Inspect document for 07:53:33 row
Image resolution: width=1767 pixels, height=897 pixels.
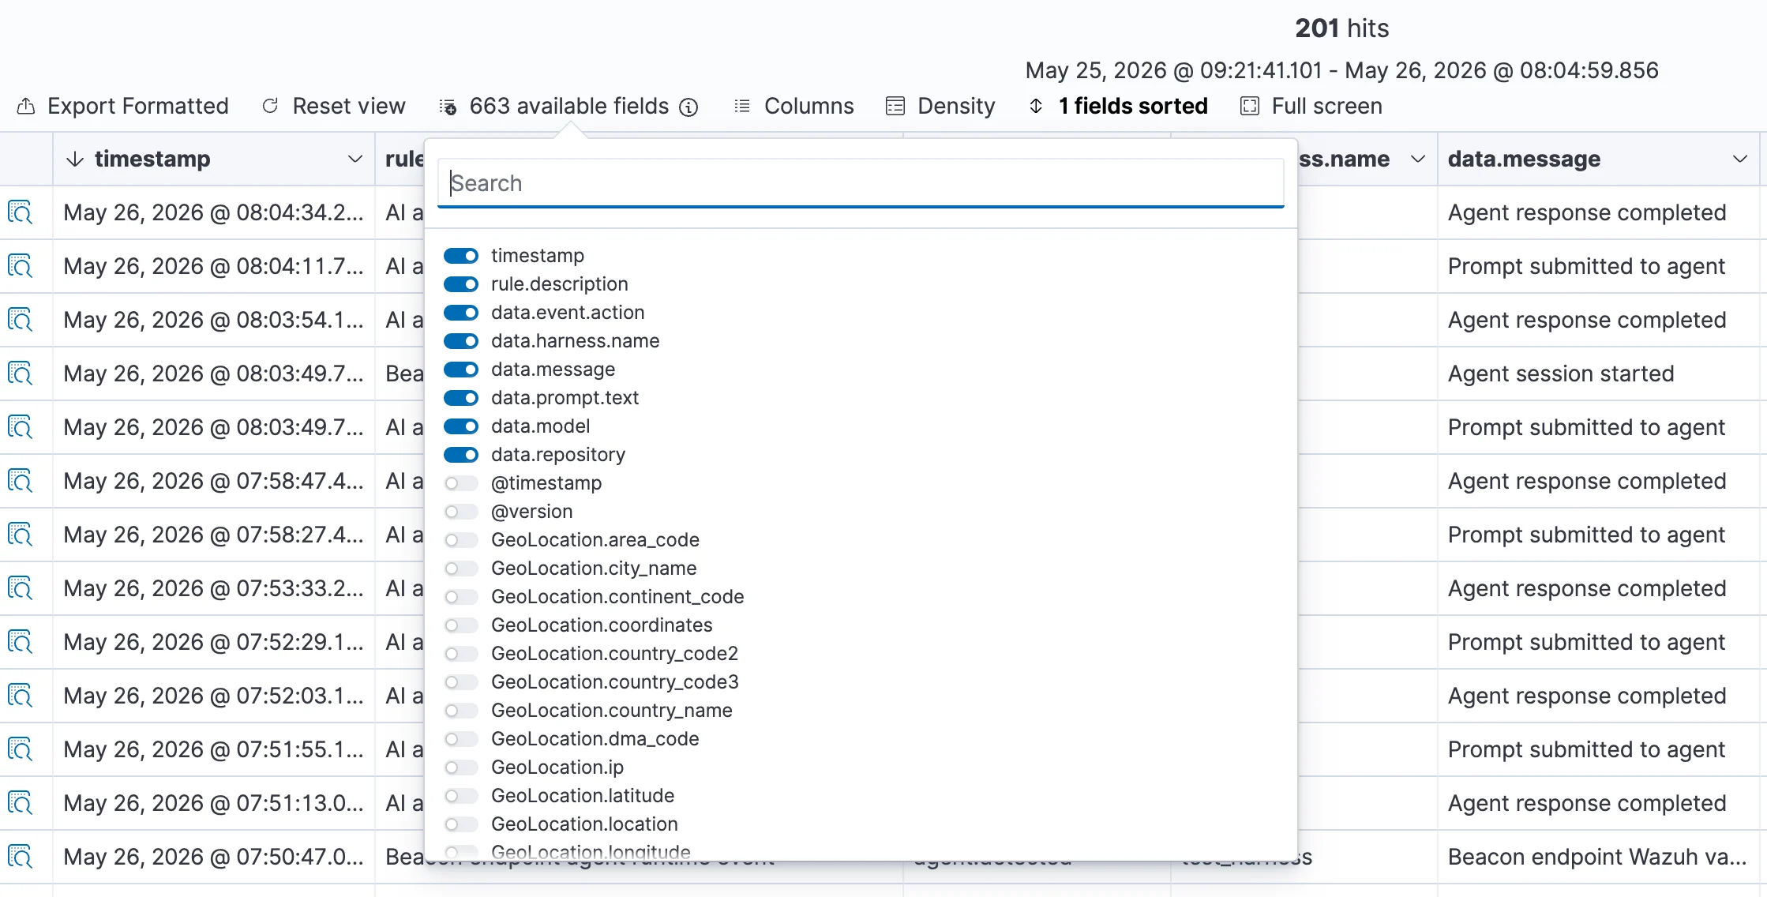pyautogui.click(x=20, y=588)
